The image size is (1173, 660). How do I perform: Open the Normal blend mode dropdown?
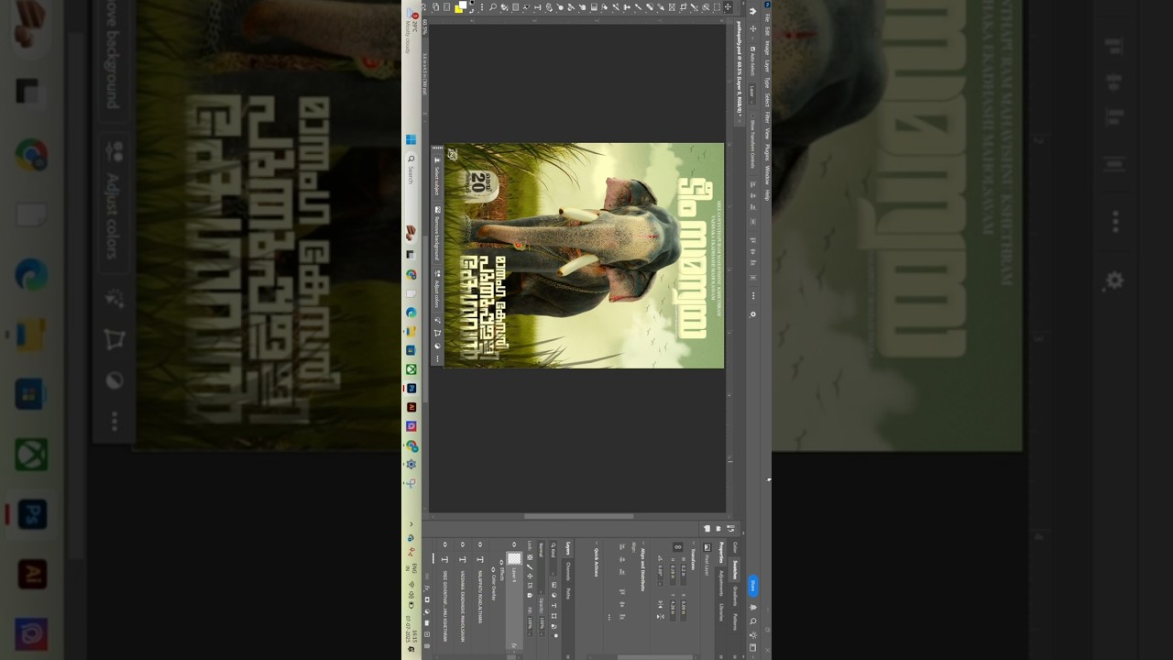[x=541, y=567]
